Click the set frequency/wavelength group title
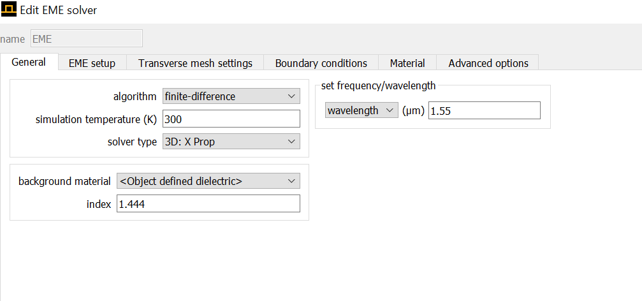Screen dimensions: 642x301 pyautogui.click(x=378, y=86)
